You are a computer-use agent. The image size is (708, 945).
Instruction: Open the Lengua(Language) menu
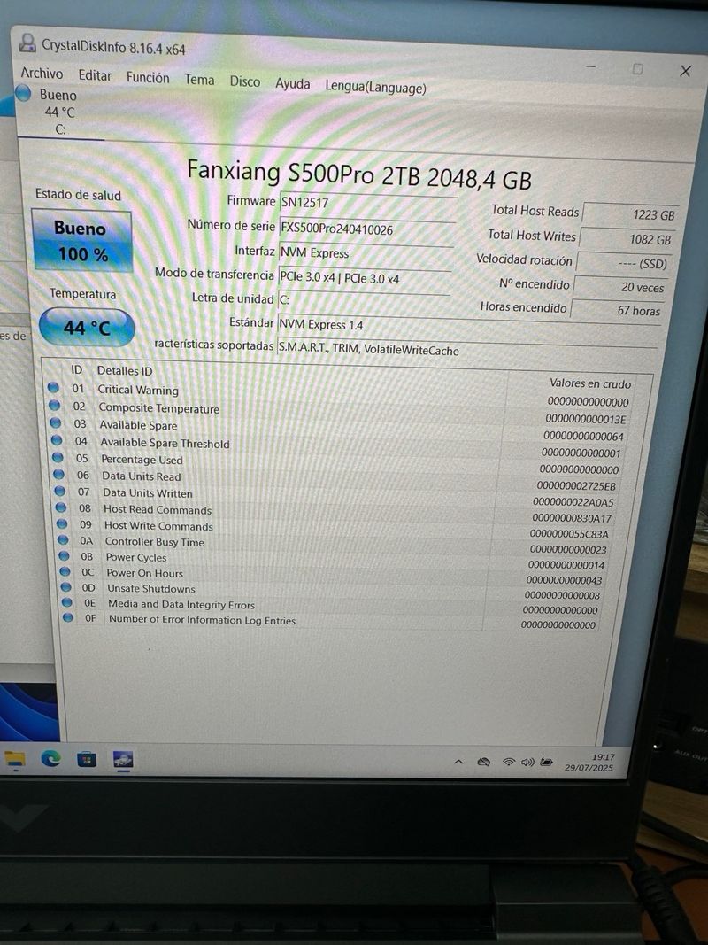coord(375,88)
